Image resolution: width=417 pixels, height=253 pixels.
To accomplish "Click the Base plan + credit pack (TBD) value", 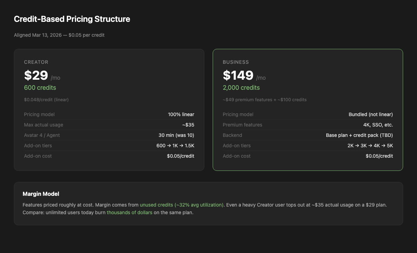I will [x=359, y=135].
